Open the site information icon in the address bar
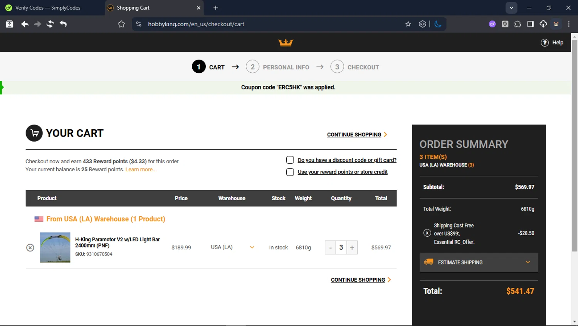Viewport: 578px width, 326px height. point(139,24)
